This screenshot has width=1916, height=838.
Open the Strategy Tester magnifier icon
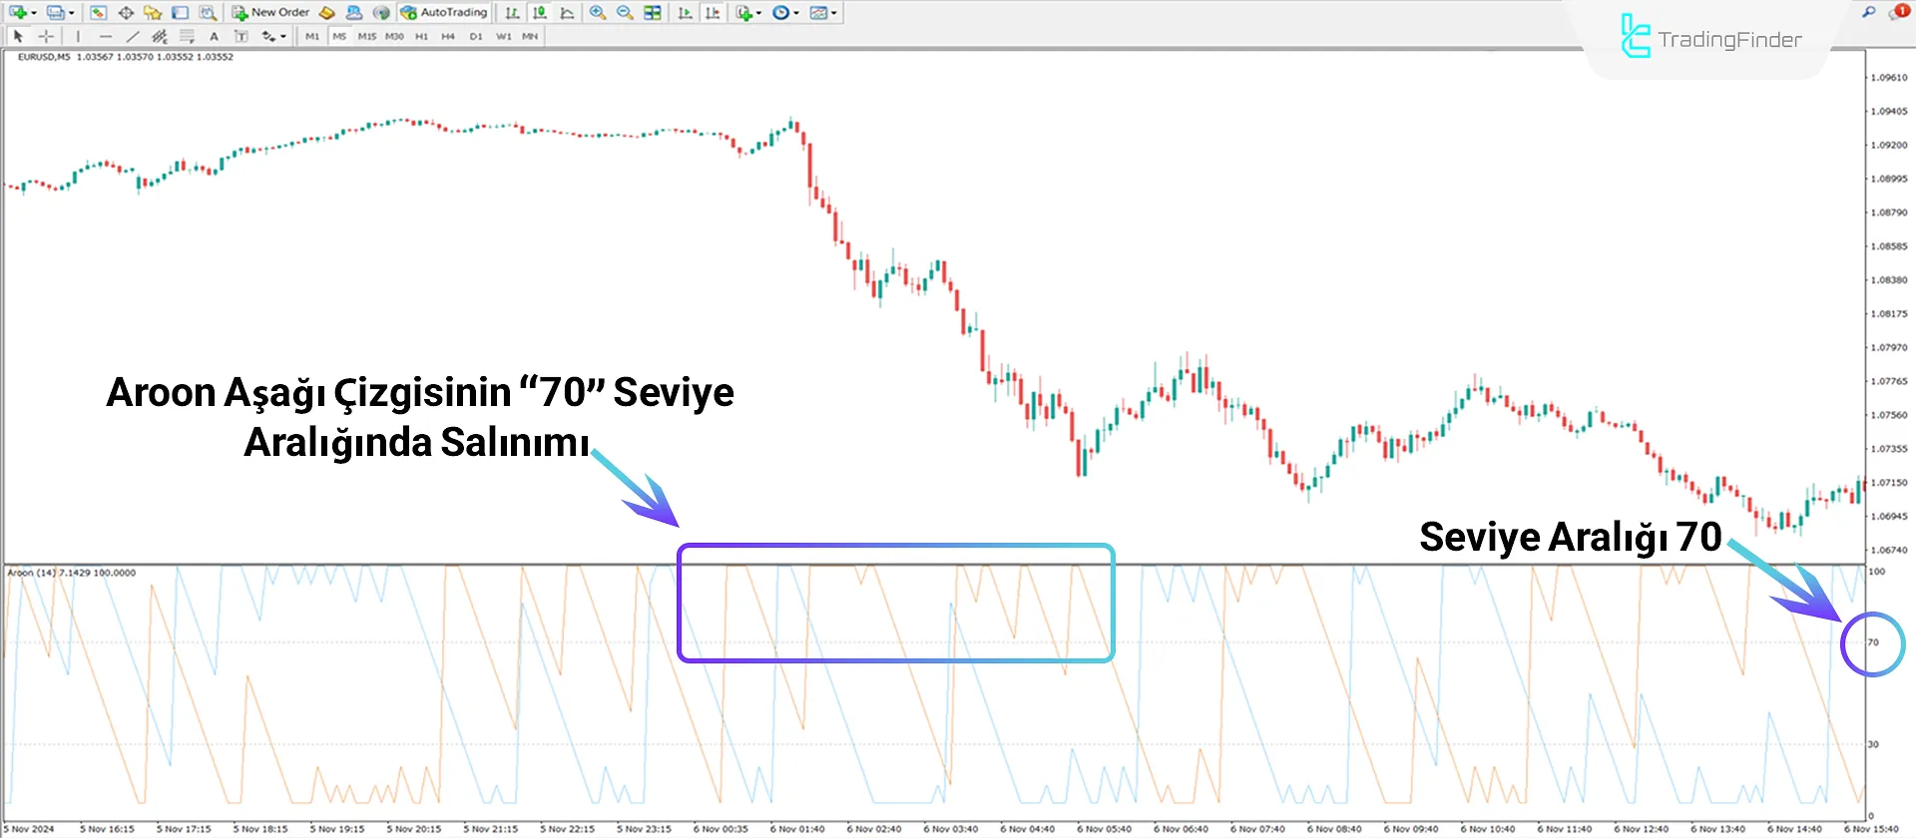click(208, 12)
